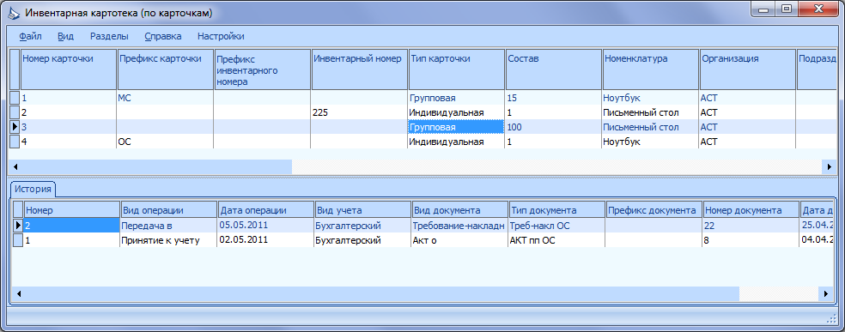Click row indicator of history record 2
Image resolution: width=845 pixels, height=332 pixels.
(18, 226)
